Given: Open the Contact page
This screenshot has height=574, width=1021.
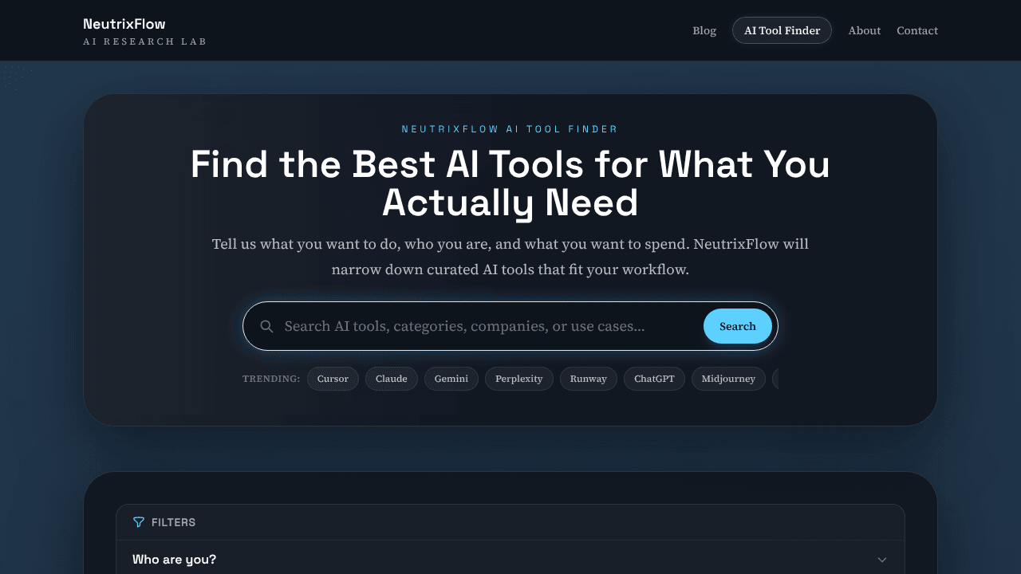Looking at the screenshot, I should point(917,30).
